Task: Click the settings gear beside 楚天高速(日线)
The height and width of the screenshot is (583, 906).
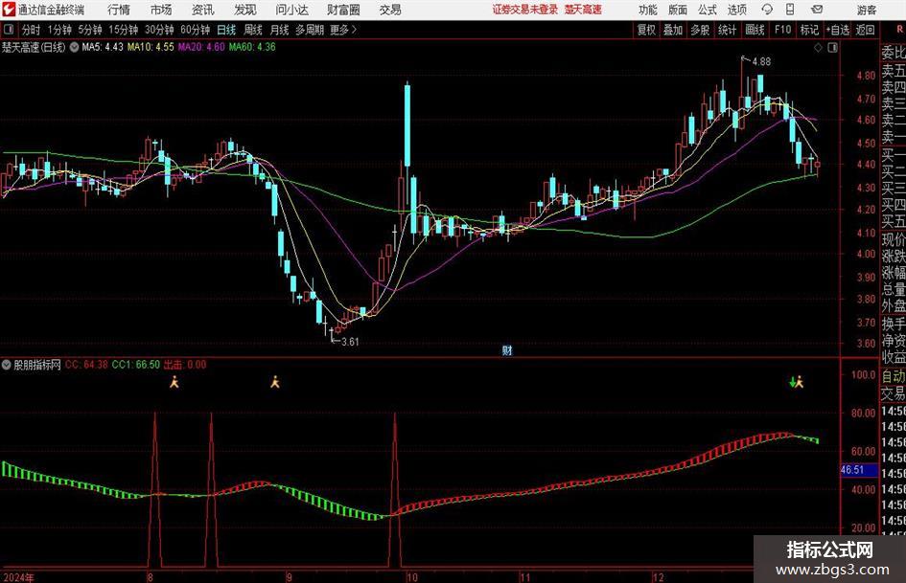Action: pyautogui.click(x=74, y=47)
